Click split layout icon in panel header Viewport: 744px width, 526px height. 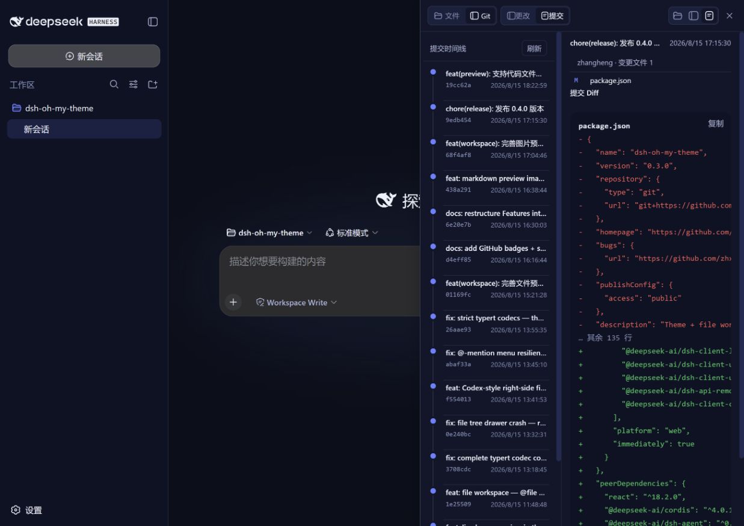click(x=693, y=16)
